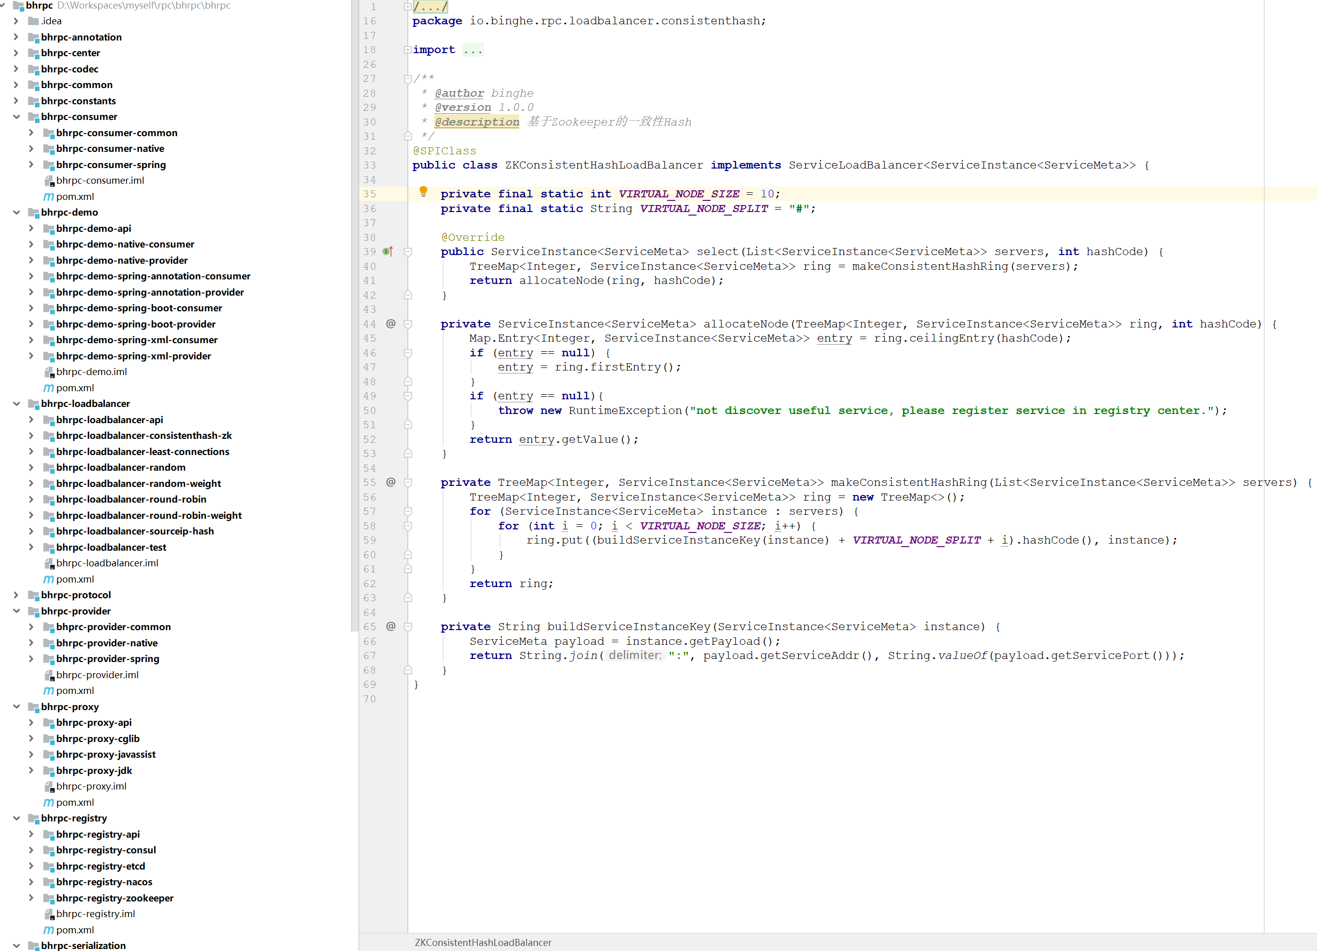
Task: Fold the Javadoc comment block
Action: click(x=408, y=79)
